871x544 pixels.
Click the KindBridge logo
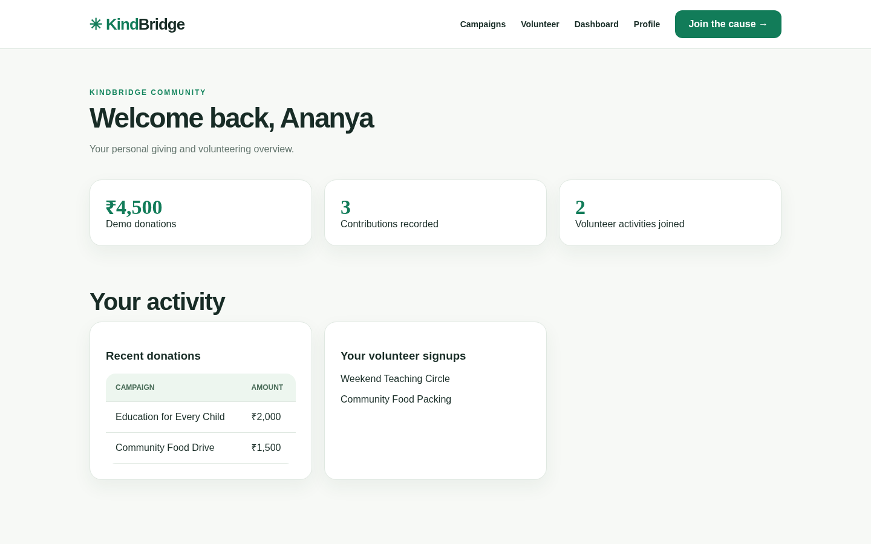pos(137,24)
